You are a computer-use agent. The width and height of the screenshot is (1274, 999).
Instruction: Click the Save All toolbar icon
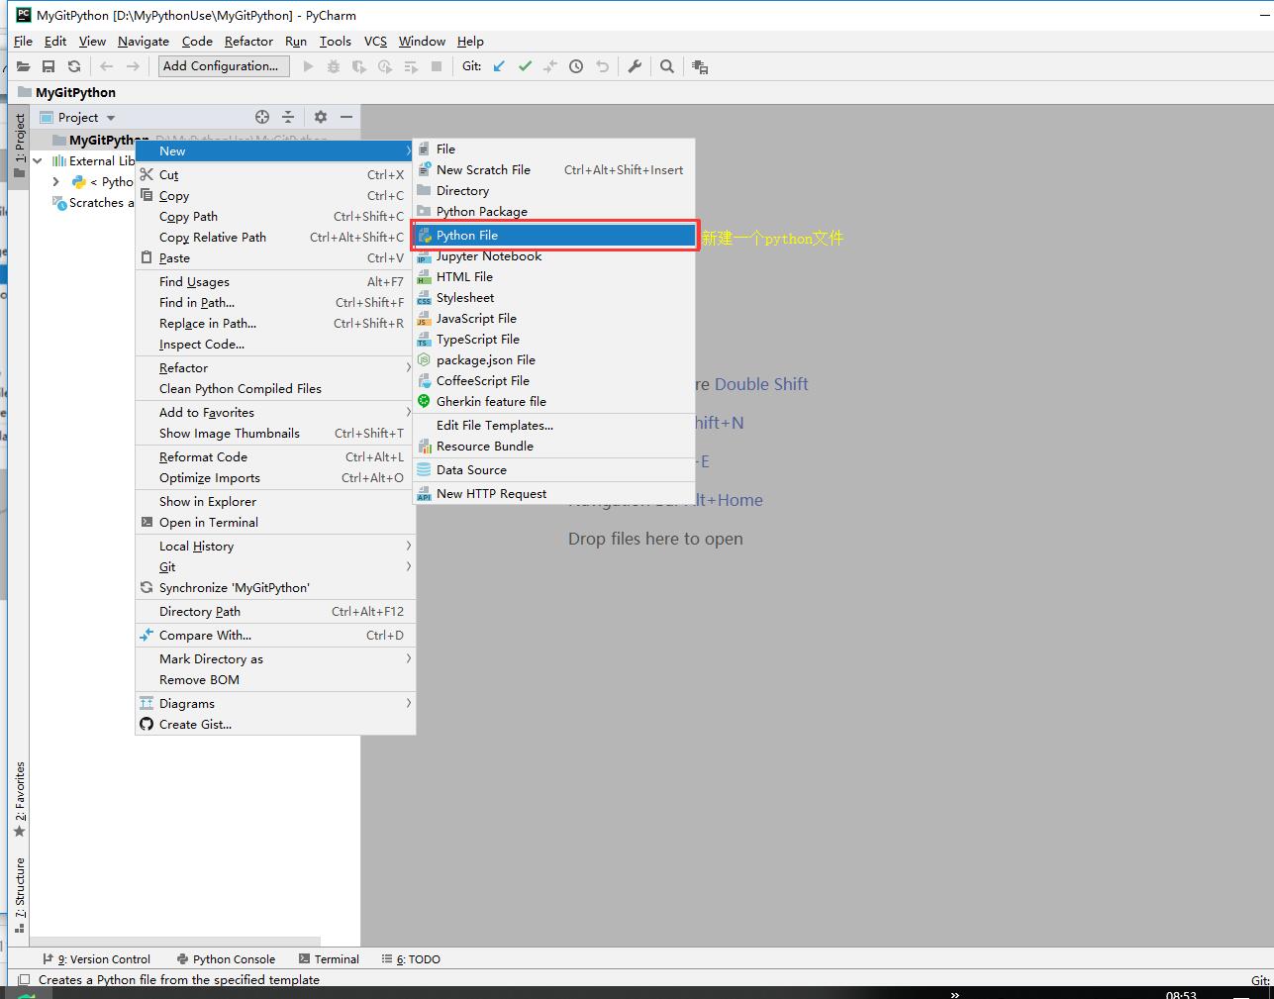tap(48, 66)
